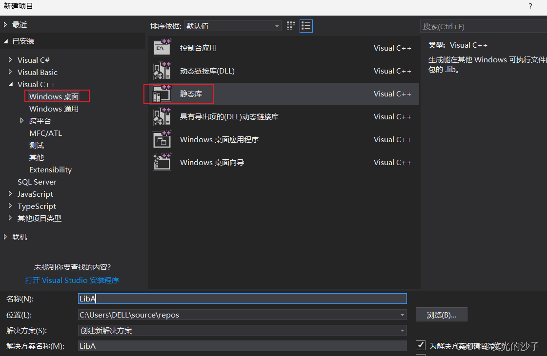The width and height of the screenshot is (547, 356).
Task: Expand the 联机 online section
Action: (x=5, y=237)
